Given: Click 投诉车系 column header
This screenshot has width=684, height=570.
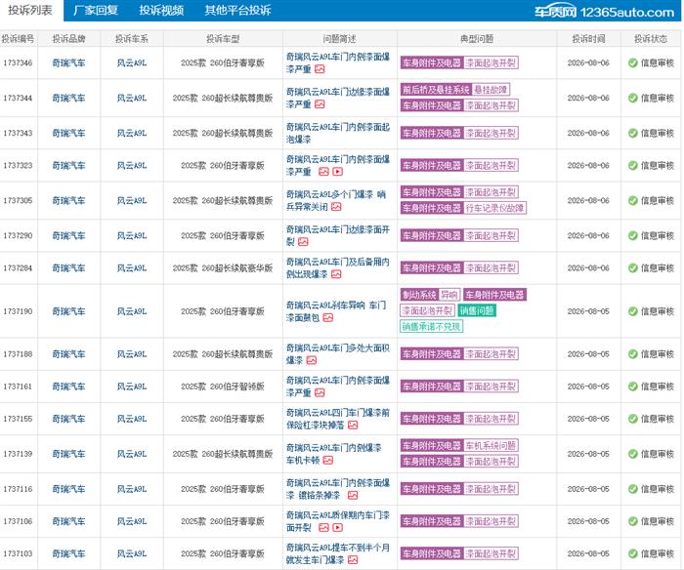Looking at the screenshot, I should pos(132,39).
